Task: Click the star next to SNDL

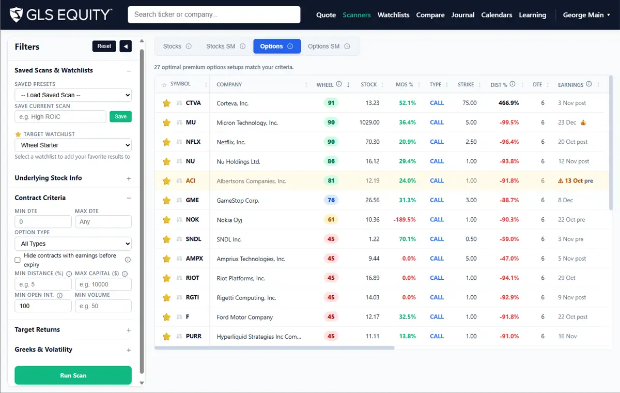Action: 166,239
